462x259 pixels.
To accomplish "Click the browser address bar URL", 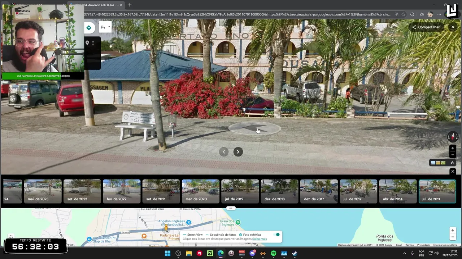I will click(x=237, y=14).
